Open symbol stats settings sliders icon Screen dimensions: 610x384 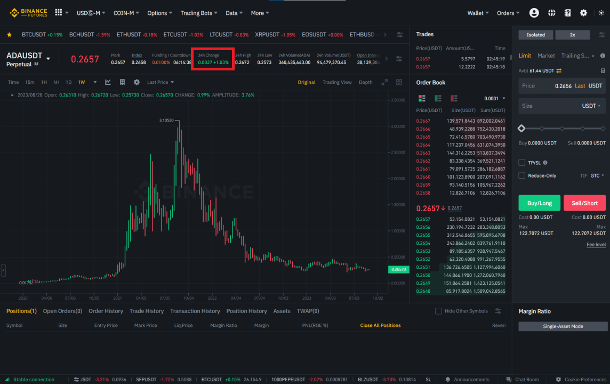coord(399,59)
